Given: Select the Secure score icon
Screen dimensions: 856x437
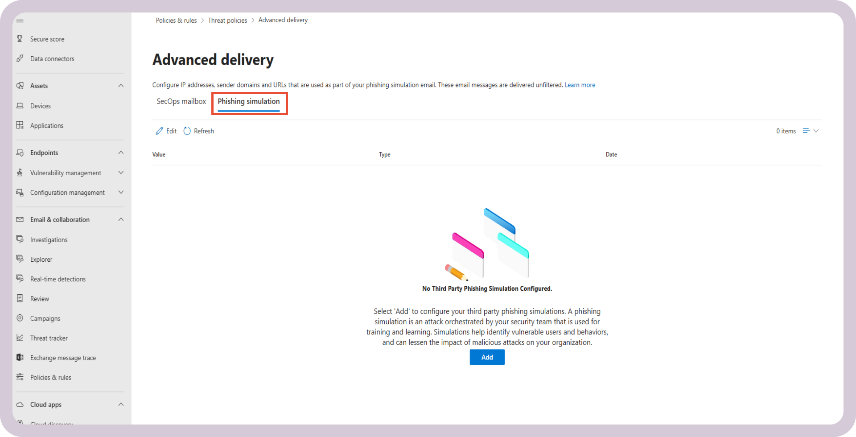Looking at the screenshot, I should click(20, 39).
